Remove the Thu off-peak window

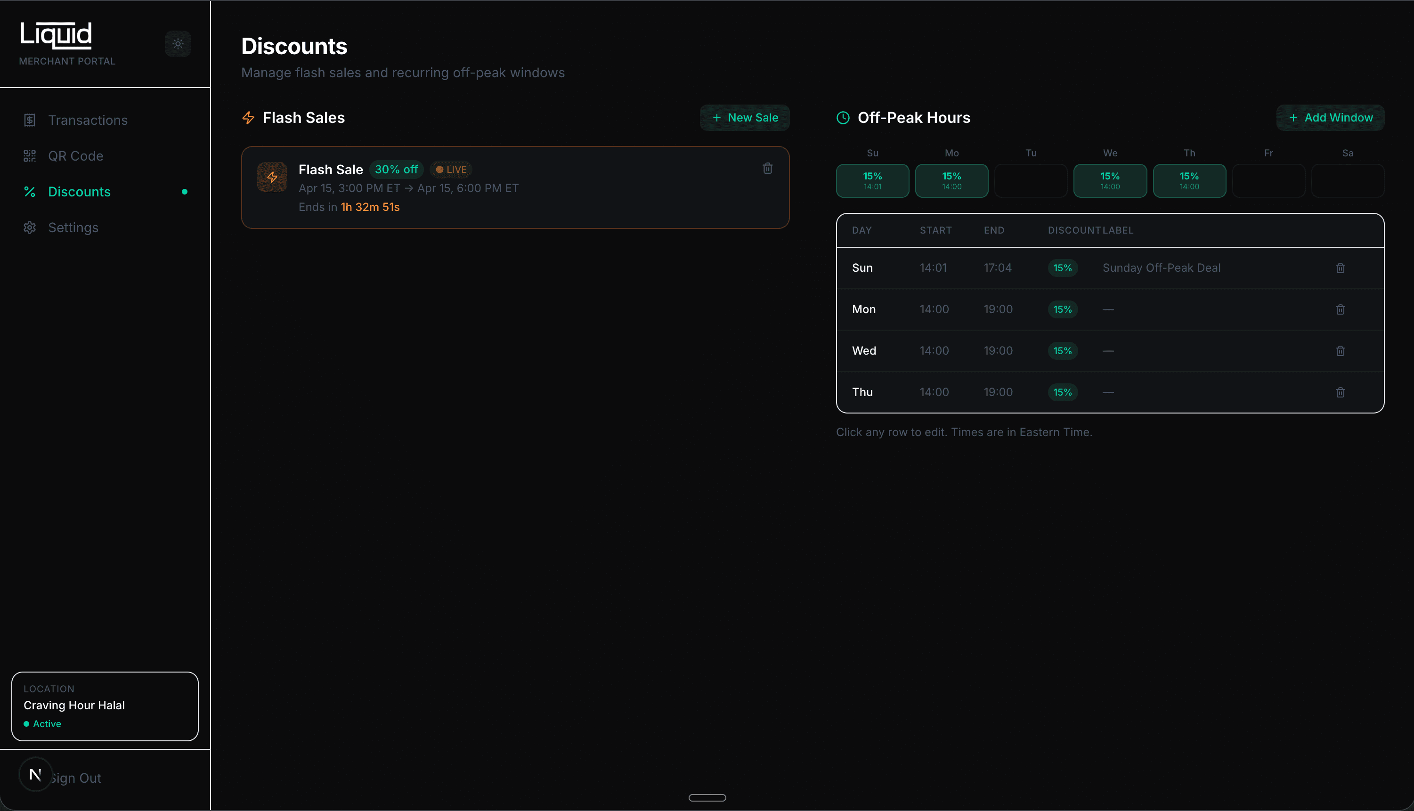(1340, 392)
